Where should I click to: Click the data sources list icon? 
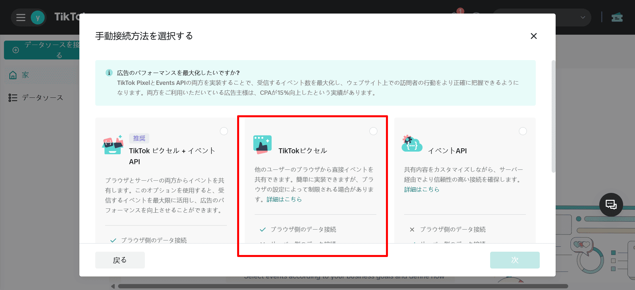click(13, 98)
